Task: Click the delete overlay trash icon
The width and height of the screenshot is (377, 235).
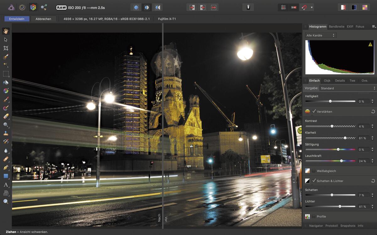Action: tap(248, 7)
